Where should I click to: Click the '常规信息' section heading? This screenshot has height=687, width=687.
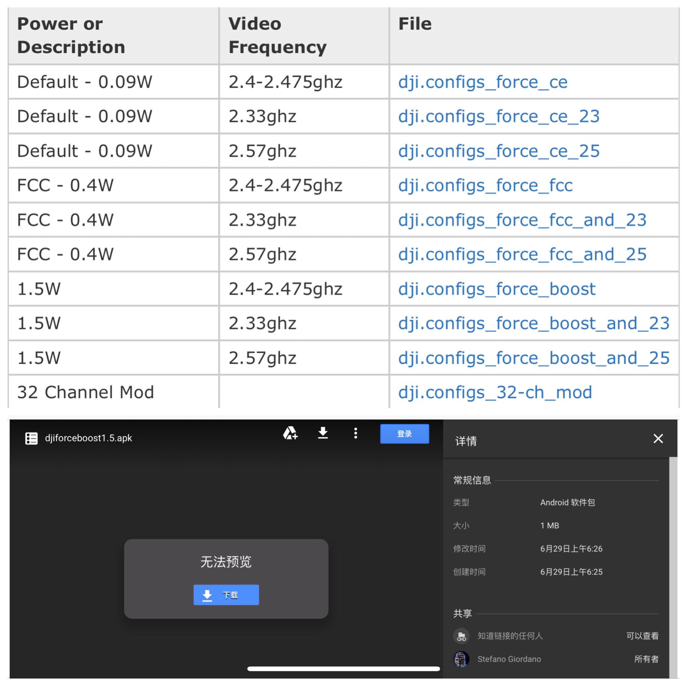(x=472, y=480)
